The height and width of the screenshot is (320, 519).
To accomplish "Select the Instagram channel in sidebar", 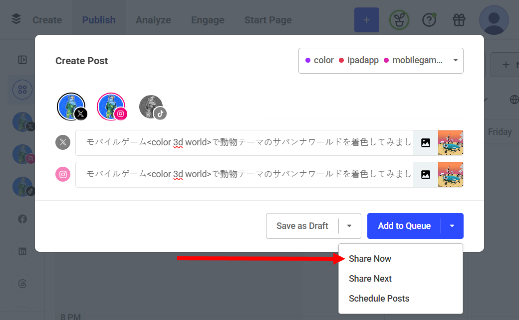I will pos(23,154).
